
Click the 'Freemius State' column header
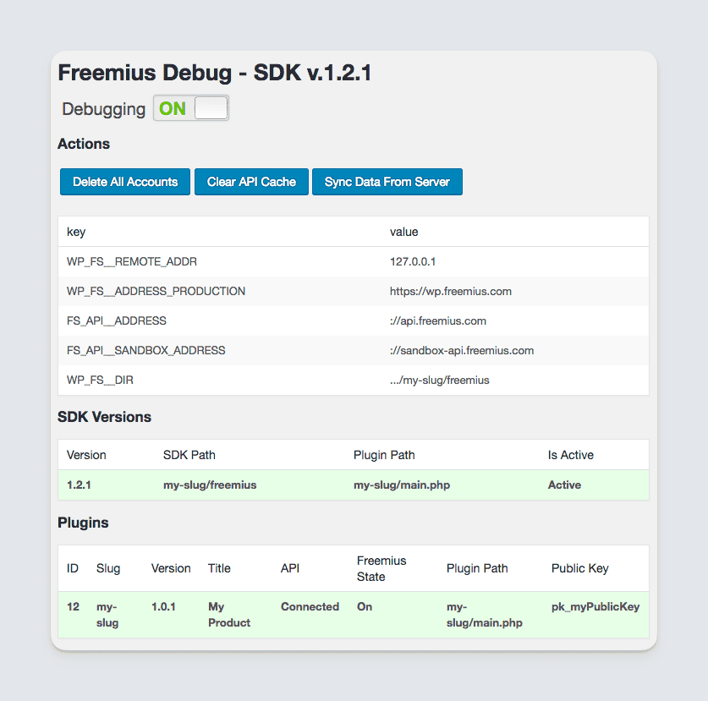pos(381,569)
